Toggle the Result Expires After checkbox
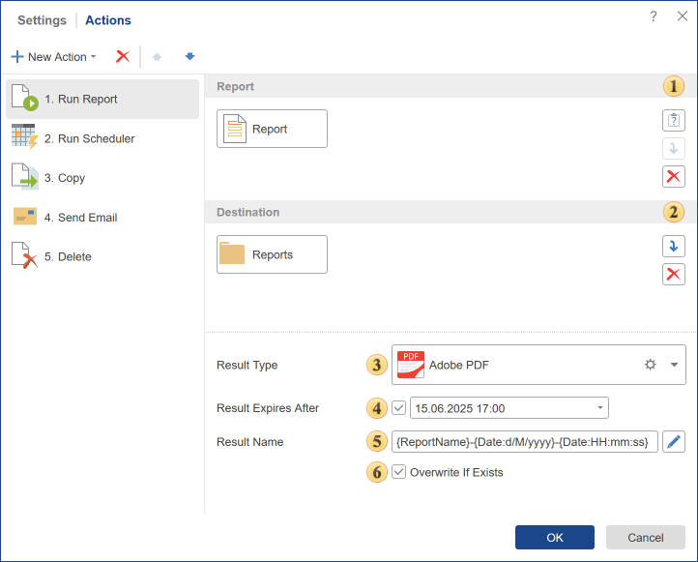Viewport: 698px width, 562px height. 399,408
